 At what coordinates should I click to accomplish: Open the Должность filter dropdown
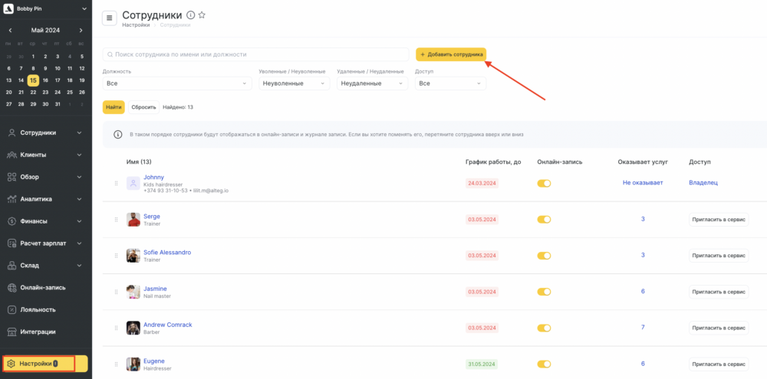coord(177,83)
